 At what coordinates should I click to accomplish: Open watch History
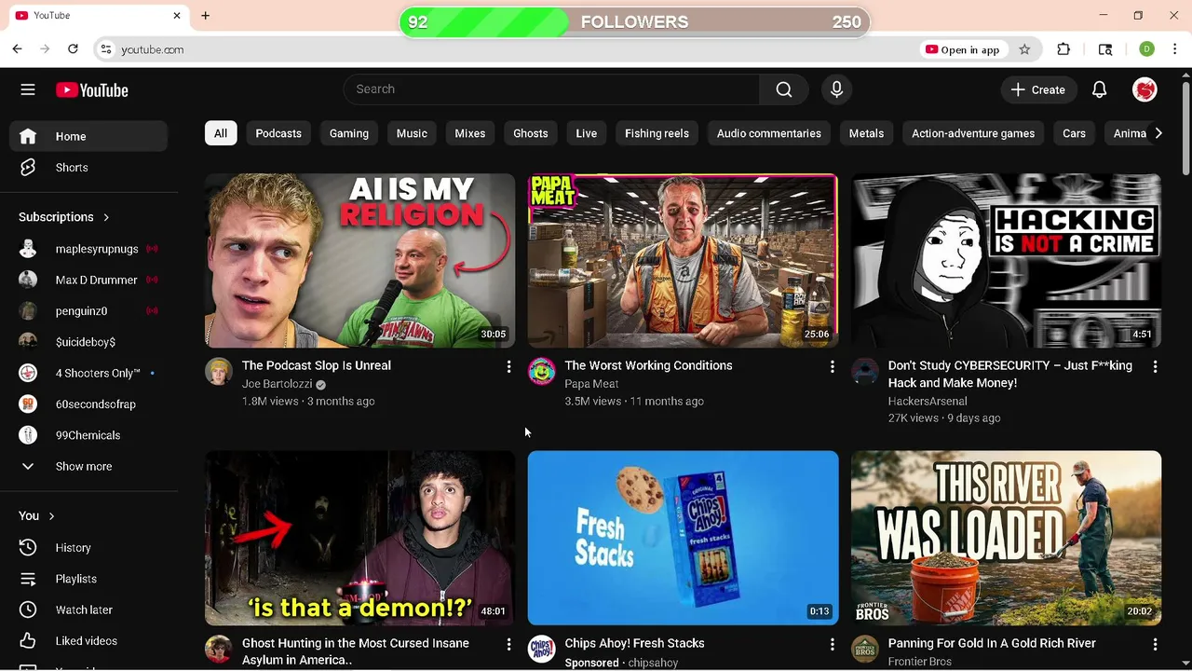coord(88,548)
